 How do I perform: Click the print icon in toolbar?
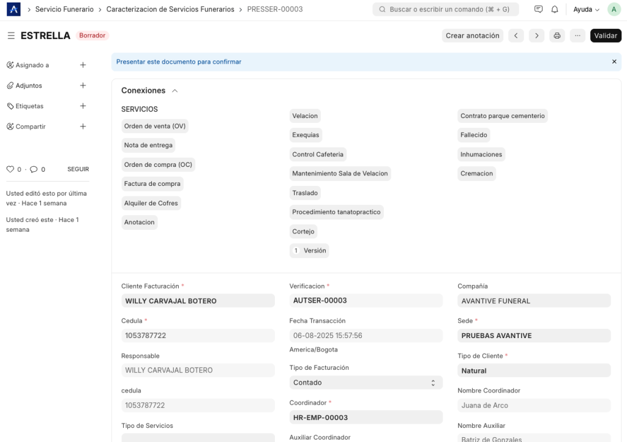[x=557, y=35]
